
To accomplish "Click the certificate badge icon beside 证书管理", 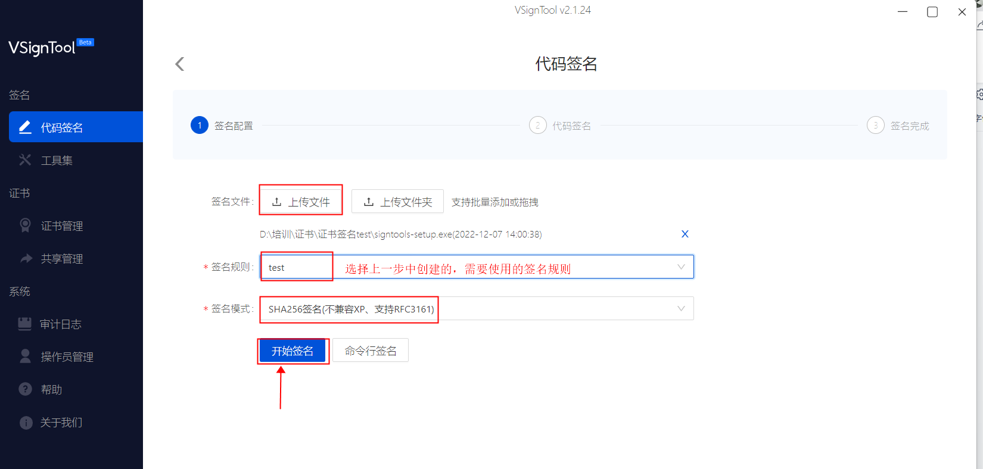I will (x=25, y=225).
